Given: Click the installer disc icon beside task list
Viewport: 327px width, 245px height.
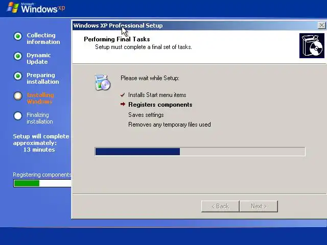Looking at the screenshot, I should (x=102, y=82).
